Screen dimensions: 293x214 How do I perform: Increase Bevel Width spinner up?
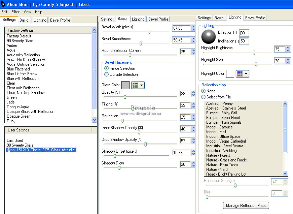pos(193,27)
